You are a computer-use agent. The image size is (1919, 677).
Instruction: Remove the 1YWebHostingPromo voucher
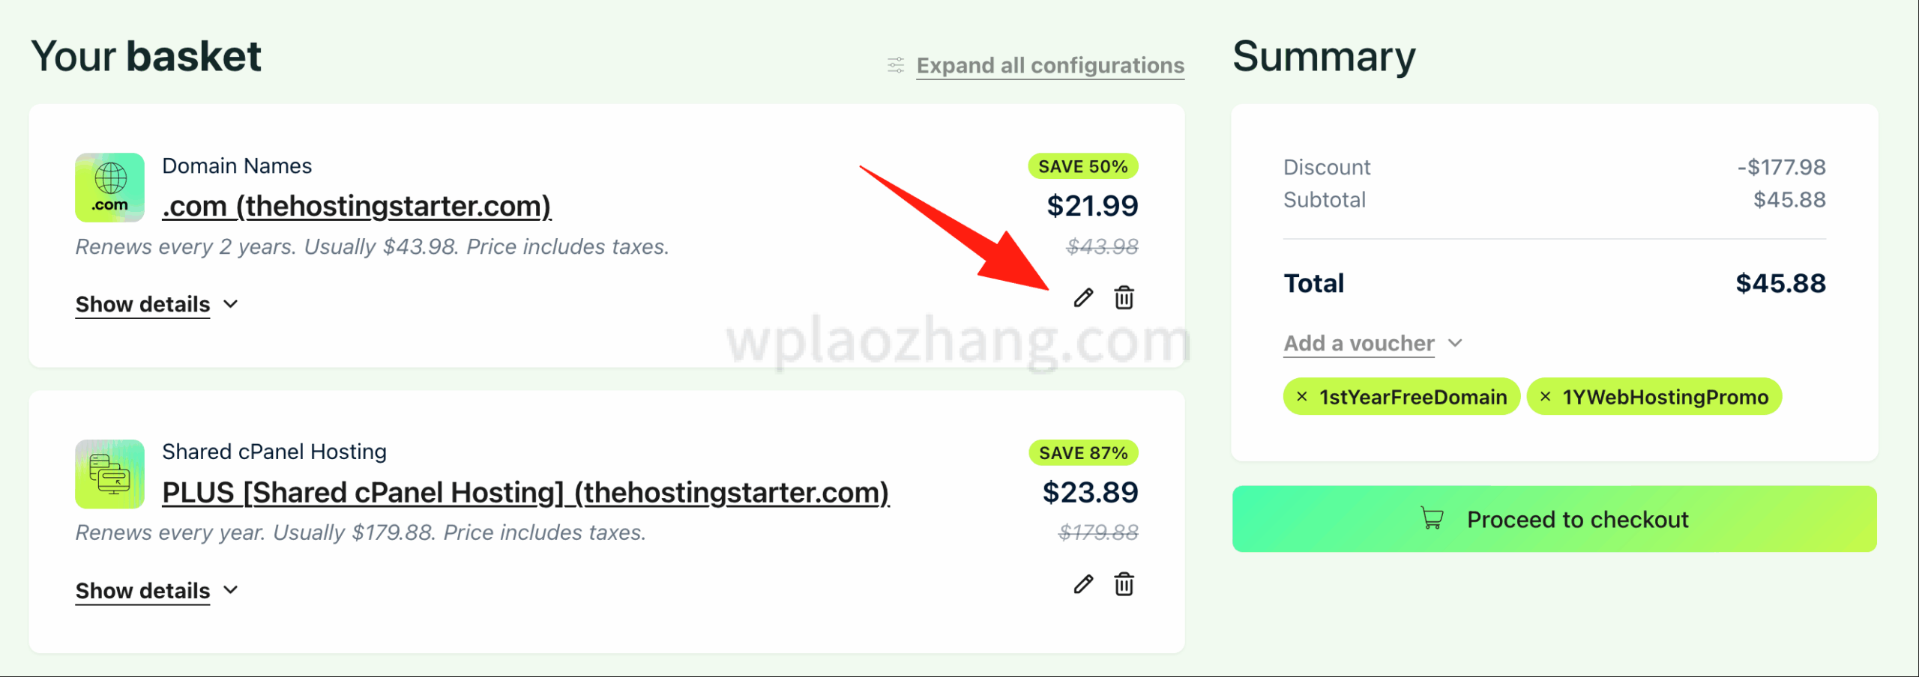[x=1545, y=397]
